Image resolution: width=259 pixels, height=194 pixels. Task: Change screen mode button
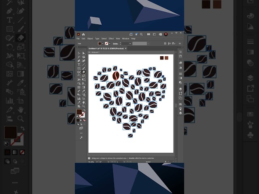click(81, 128)
